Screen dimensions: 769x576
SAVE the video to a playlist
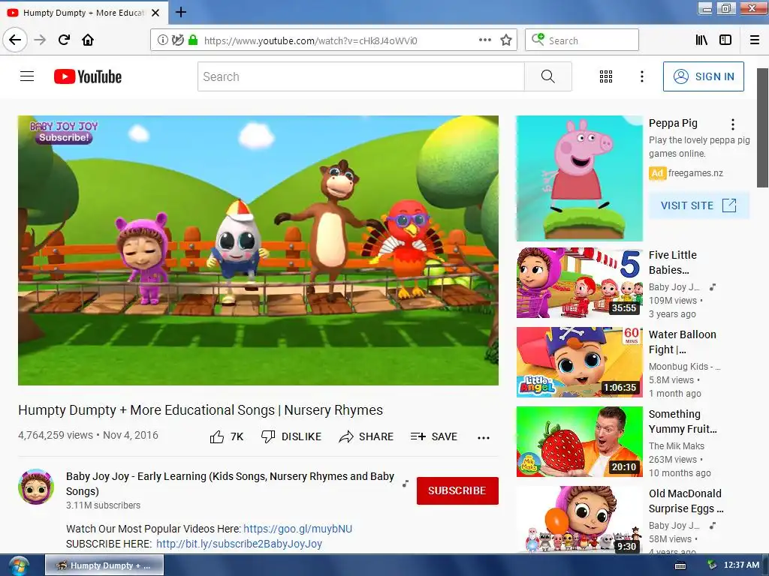click(434, 436)
